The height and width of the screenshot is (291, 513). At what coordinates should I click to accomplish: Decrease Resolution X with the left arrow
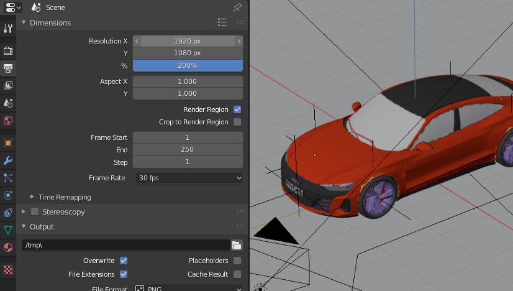(x=137, y=41)
